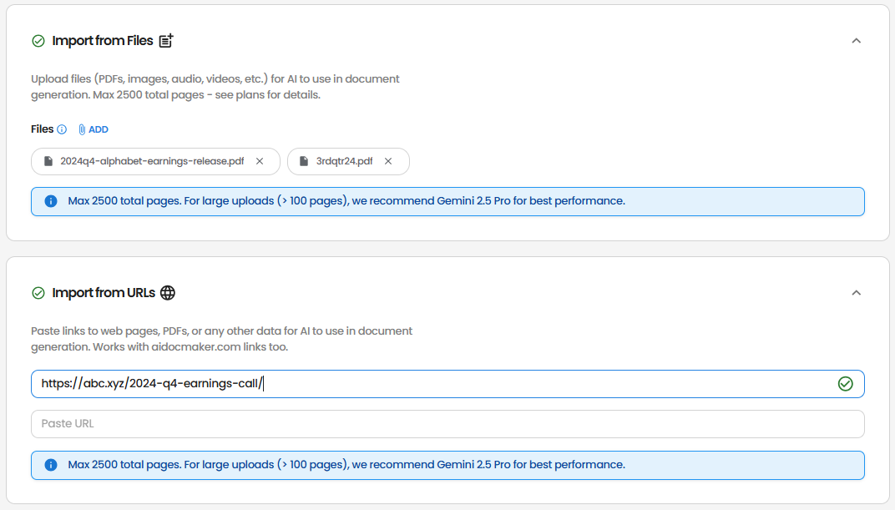Remove the 3rdqtr24.pdf file

pyautogui.click(x=388, y=161)
